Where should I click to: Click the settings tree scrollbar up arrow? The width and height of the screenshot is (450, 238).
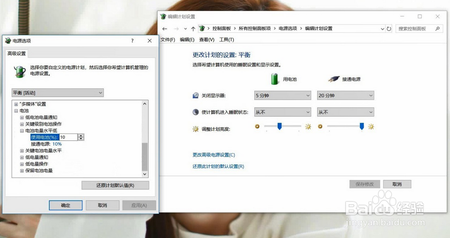click(x=145, y=104)
